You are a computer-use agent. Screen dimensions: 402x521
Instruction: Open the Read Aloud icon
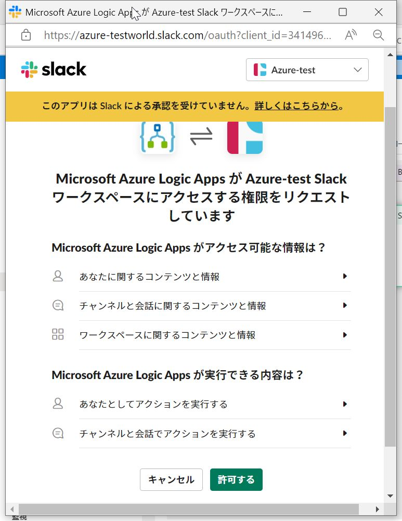(x=351, y=35)
